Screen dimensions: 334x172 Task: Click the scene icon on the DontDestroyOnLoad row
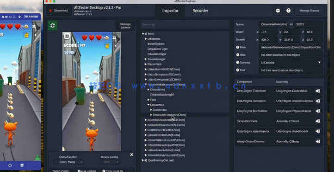coord(146,160)
